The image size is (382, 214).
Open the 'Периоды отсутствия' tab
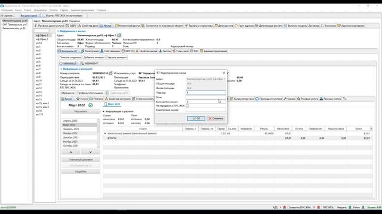tap(269, 99)
